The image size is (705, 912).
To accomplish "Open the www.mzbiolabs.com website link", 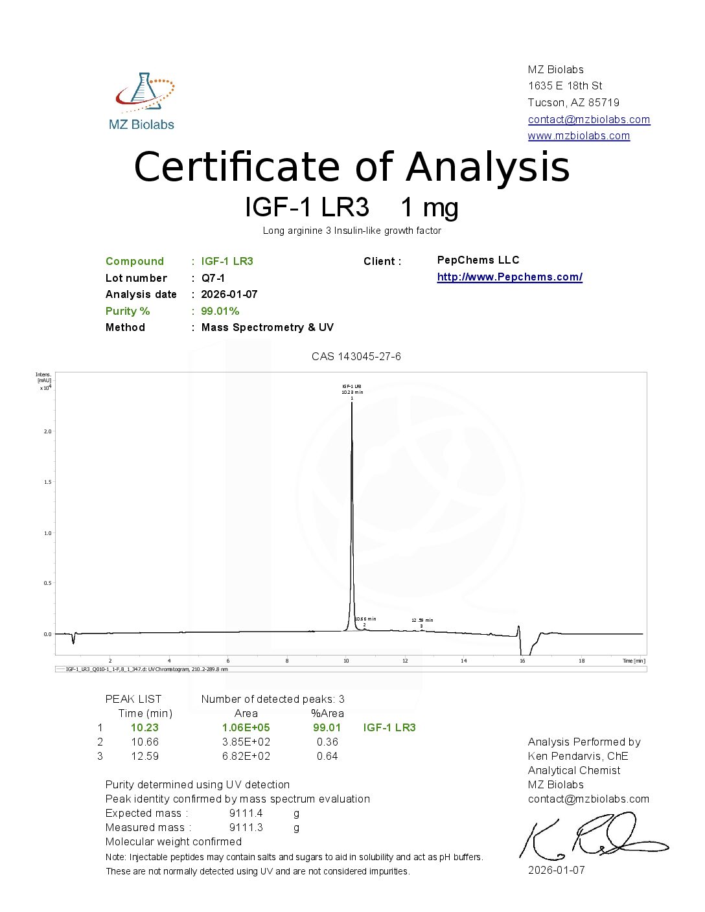I will (579, 135).
